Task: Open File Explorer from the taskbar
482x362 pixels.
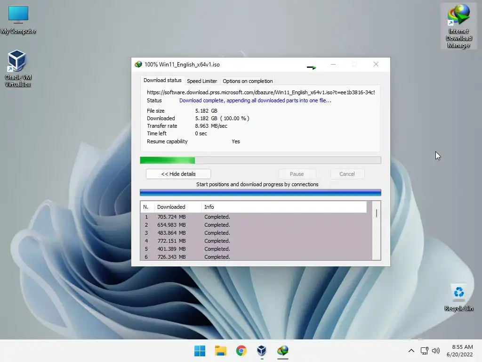Action: 220,351
